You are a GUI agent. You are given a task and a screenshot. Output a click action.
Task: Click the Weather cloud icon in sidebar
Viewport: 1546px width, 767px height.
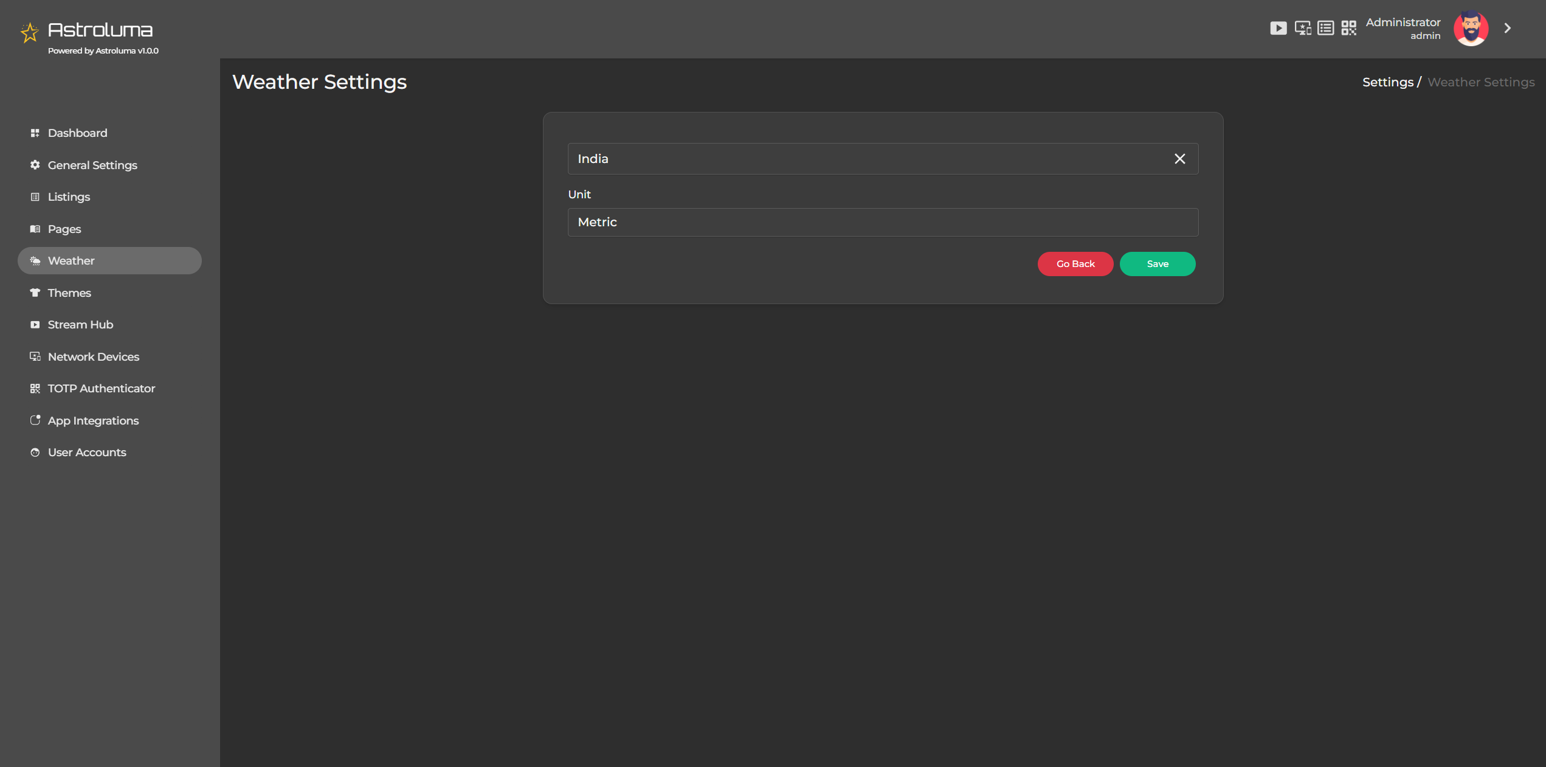click(x=35, y=261)
